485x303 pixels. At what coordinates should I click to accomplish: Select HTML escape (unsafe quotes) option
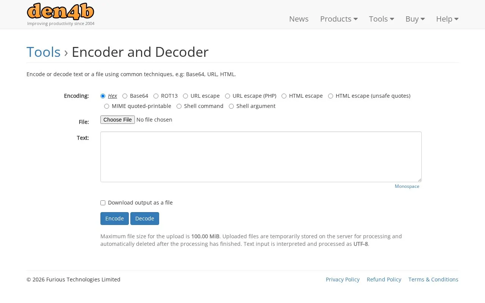coord(330,96)
